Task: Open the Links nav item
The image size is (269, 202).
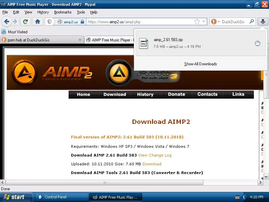Action: pos(238,94)
